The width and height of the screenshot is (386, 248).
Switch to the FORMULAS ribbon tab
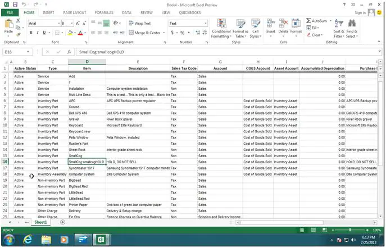[x=104, y=12]
